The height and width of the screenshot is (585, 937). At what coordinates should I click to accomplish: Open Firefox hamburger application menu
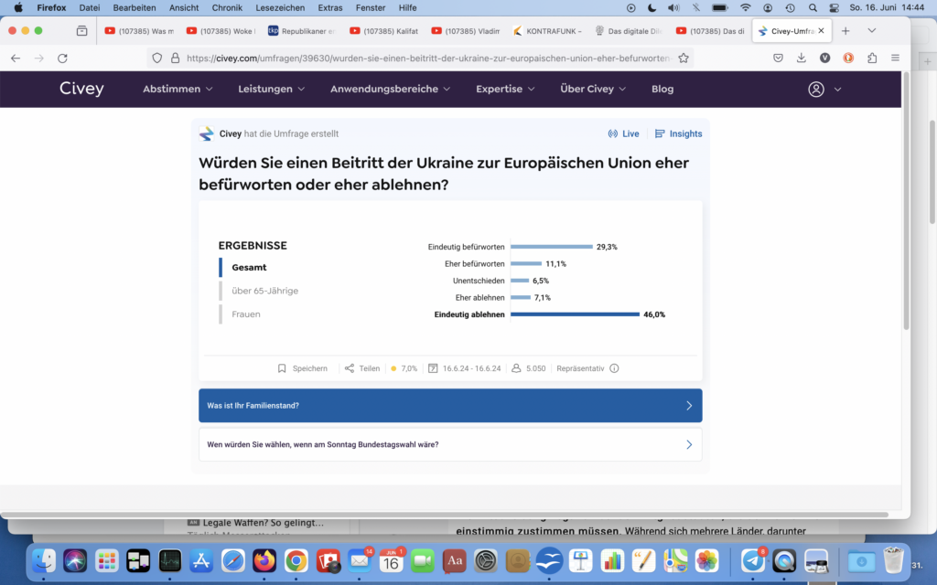895,58
